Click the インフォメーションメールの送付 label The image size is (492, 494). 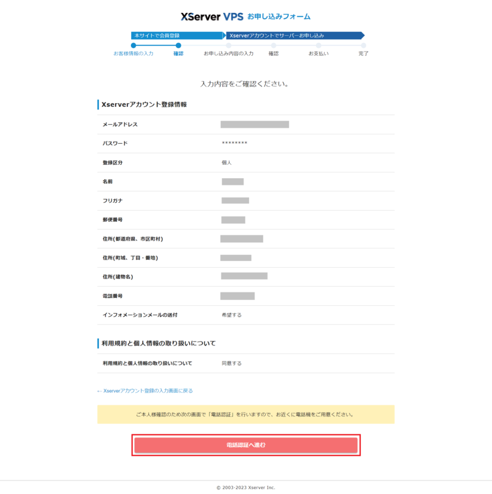pyautogui.click(x=140, y=315)
